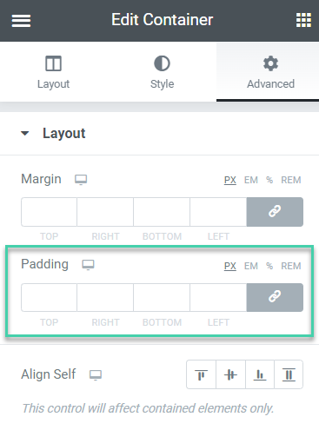Select REM unit for Padding
319x430 pixels.
[x=291, y=266]
